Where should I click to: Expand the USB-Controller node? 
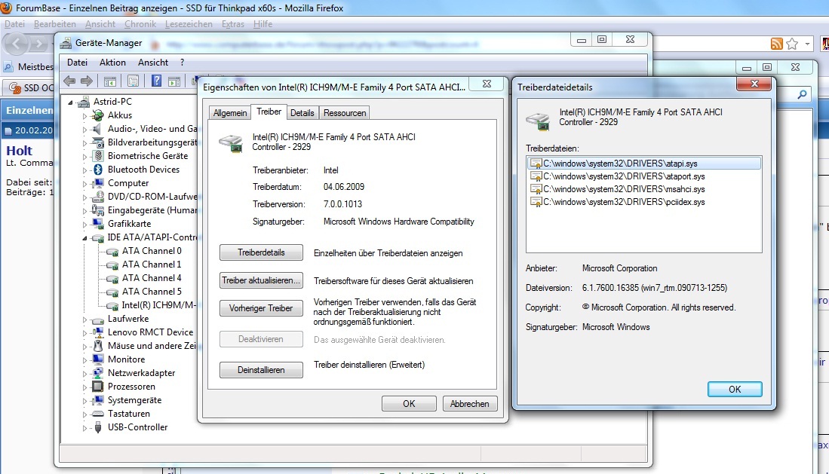pos(84,427)
